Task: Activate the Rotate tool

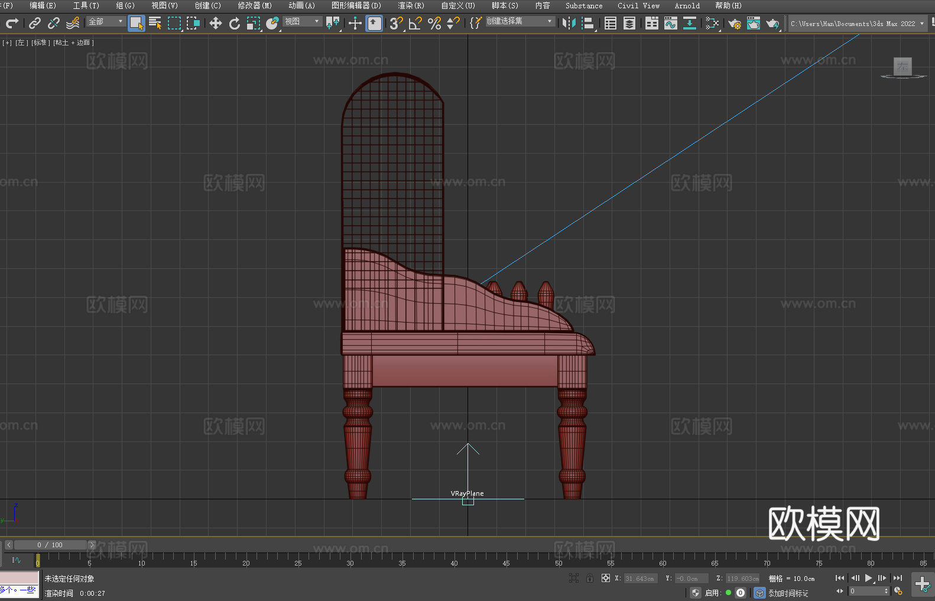Action: [x=235, y=23]
